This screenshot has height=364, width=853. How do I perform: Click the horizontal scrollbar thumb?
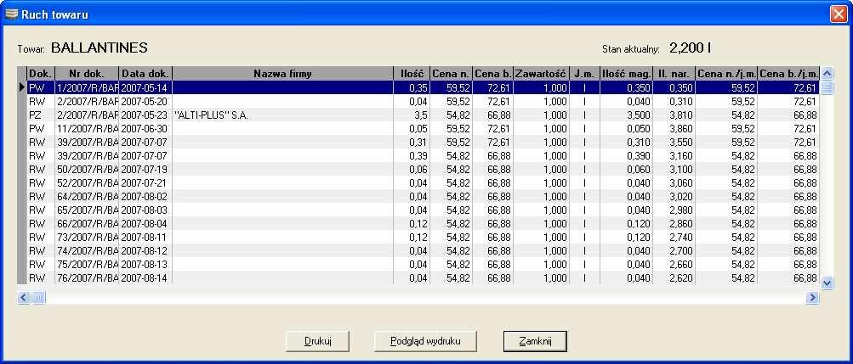(38, 297)
